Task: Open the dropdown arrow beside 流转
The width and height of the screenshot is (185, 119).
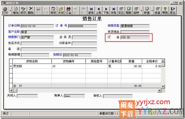Action: (141, 11)
